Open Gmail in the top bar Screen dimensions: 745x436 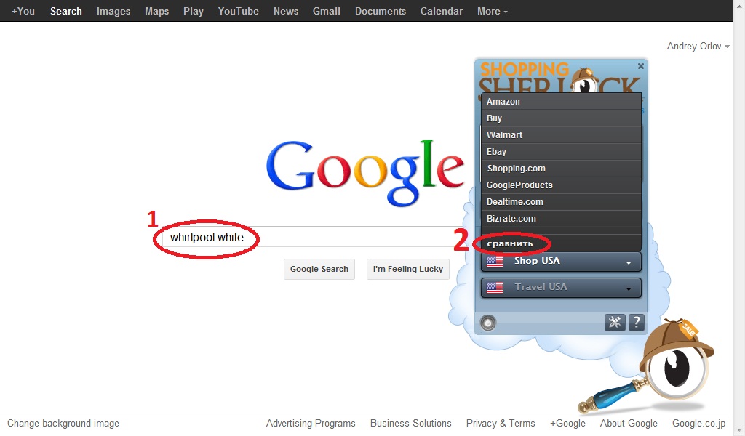pyautogui.click(x=327, y=11)
